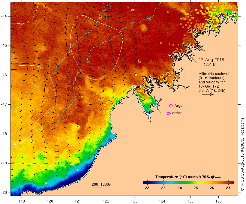Click the "Altimetric sealevel" text
Viewport: 246px width, 204px height.
pyautogui.click(x=214, y=74)
